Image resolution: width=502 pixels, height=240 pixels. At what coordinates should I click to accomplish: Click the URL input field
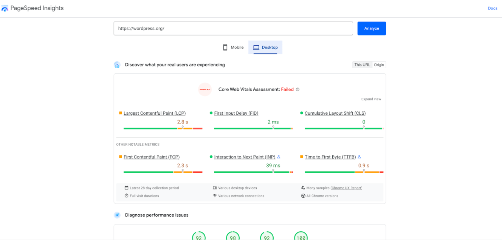coord(233,28)
